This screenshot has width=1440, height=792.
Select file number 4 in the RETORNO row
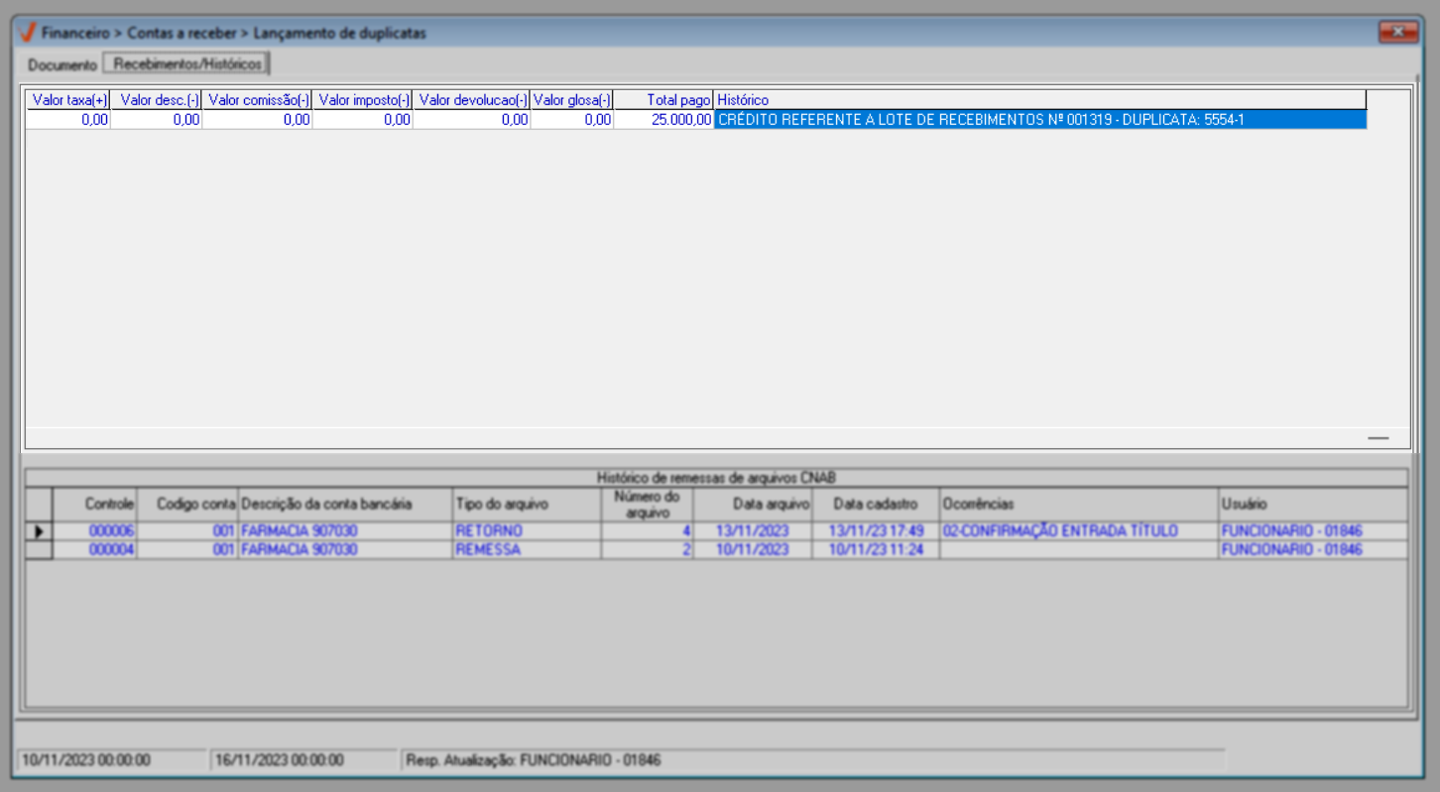(x=647, y=531)
